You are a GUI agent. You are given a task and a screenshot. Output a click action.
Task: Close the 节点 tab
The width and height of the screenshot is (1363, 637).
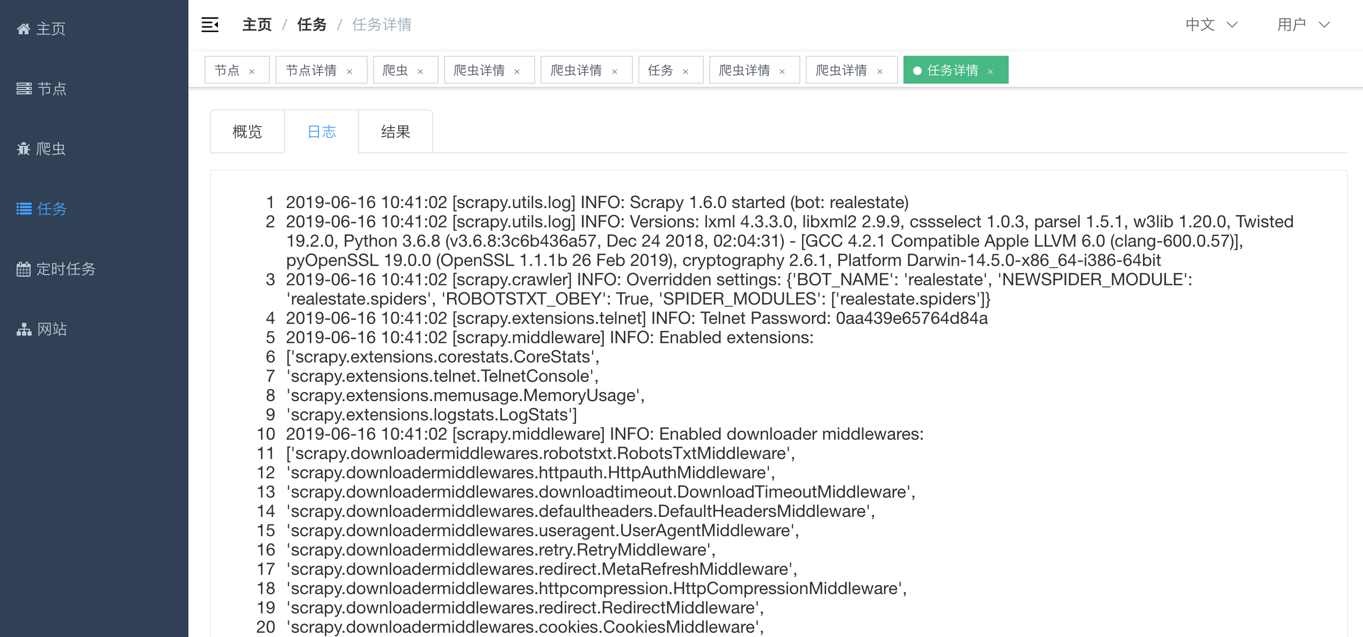click(252, 70)
